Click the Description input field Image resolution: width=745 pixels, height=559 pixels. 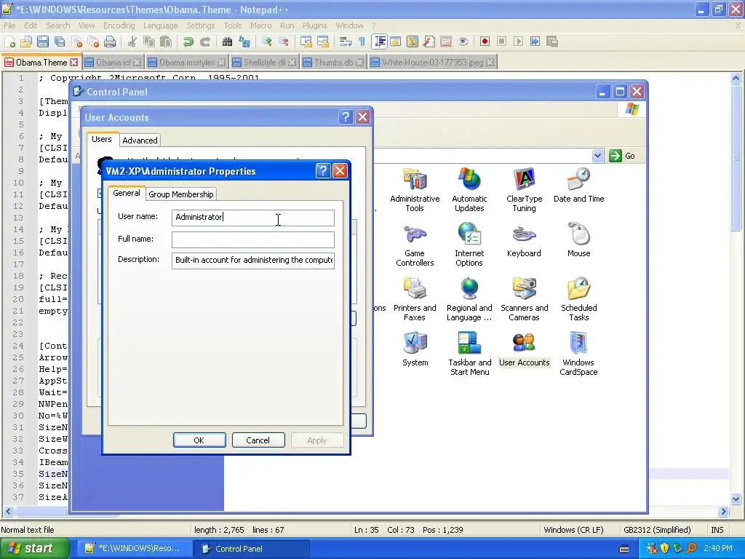[252, 260]
